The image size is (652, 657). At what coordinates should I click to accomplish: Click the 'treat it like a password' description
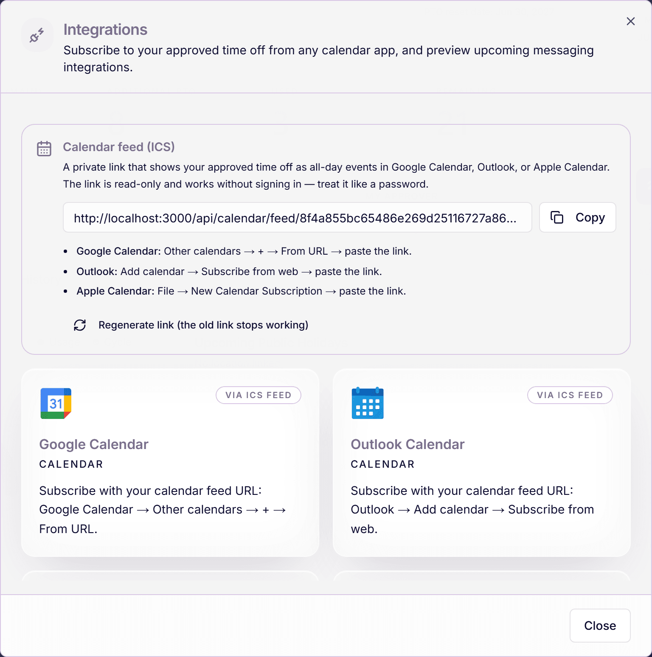pyautogui.click(x=336, y=176)
